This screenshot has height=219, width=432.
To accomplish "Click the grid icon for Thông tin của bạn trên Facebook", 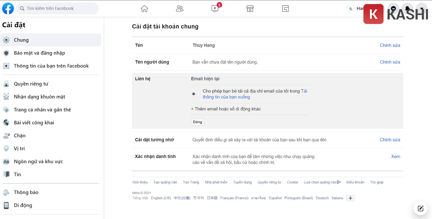I will point(6,66).
